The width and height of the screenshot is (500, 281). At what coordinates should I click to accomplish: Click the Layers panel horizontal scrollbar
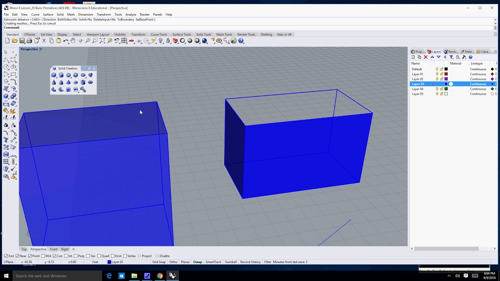coord(446,249)
